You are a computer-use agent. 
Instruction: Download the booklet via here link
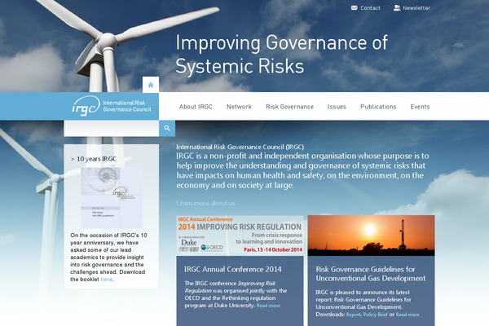coord(106,280)
